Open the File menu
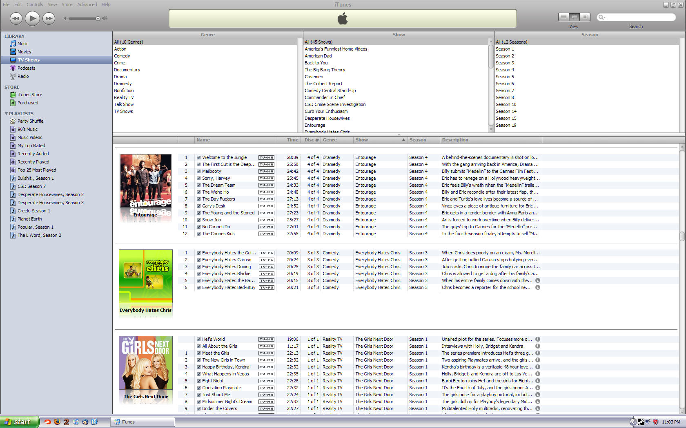Viewport: 686px width, 428px height. click(6, 4)
